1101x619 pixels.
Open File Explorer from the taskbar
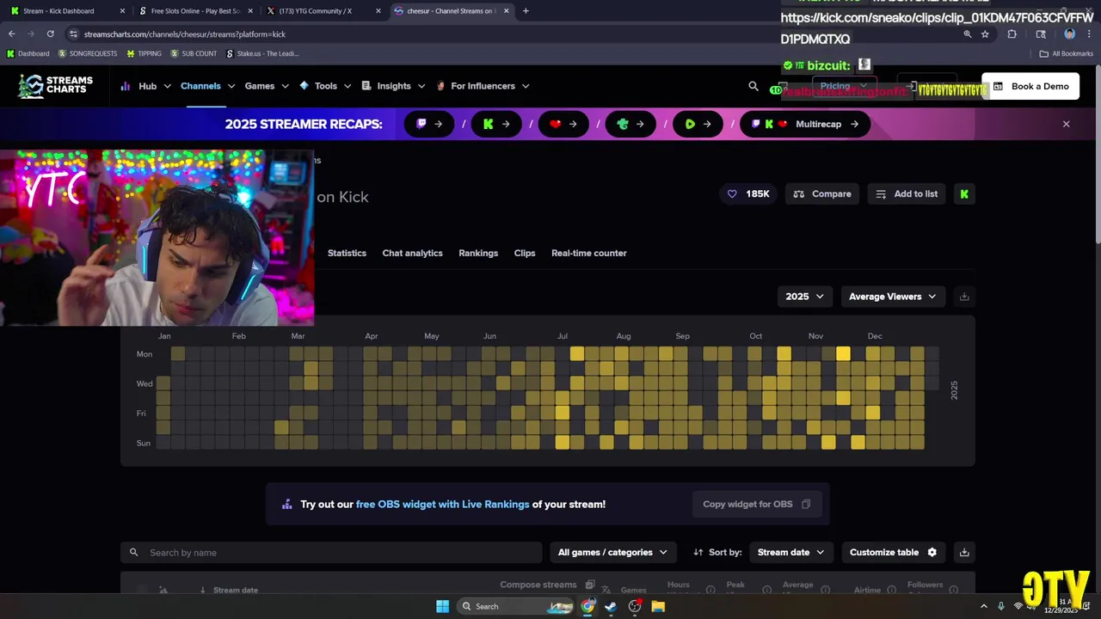(658, 606)
